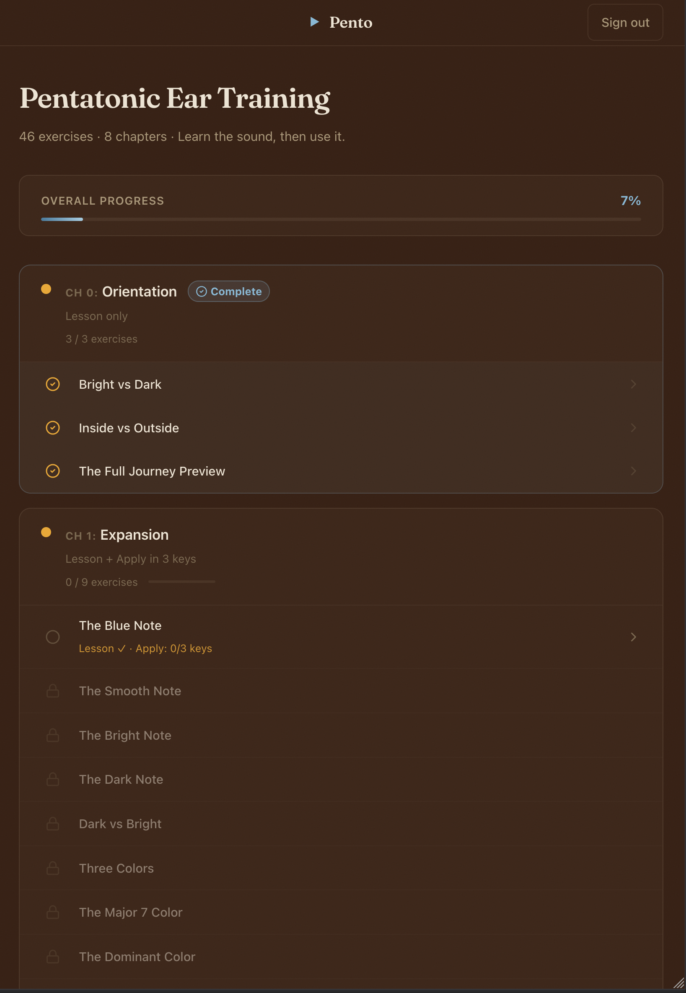
Task: Click the check icon beside The Full Journey Preview
Action: 53,471
